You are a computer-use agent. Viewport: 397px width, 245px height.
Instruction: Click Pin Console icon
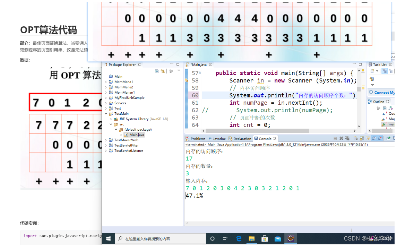point(388,139)
